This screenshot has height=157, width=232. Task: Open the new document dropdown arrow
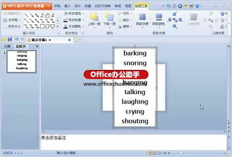[x=80, y=40]
